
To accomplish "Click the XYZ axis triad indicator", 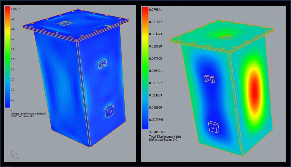I will click(x=15, y=154).
